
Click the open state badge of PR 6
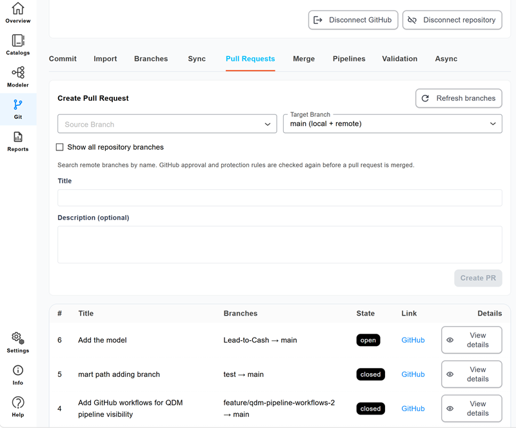coord(368,340)
